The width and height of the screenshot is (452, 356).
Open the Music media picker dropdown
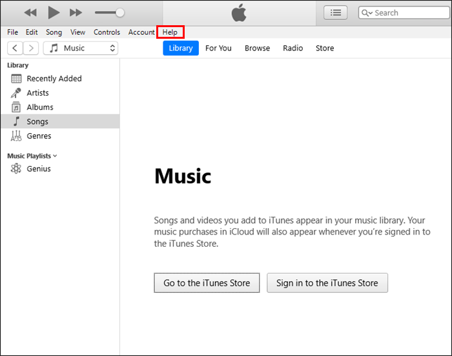pos(81,48)
